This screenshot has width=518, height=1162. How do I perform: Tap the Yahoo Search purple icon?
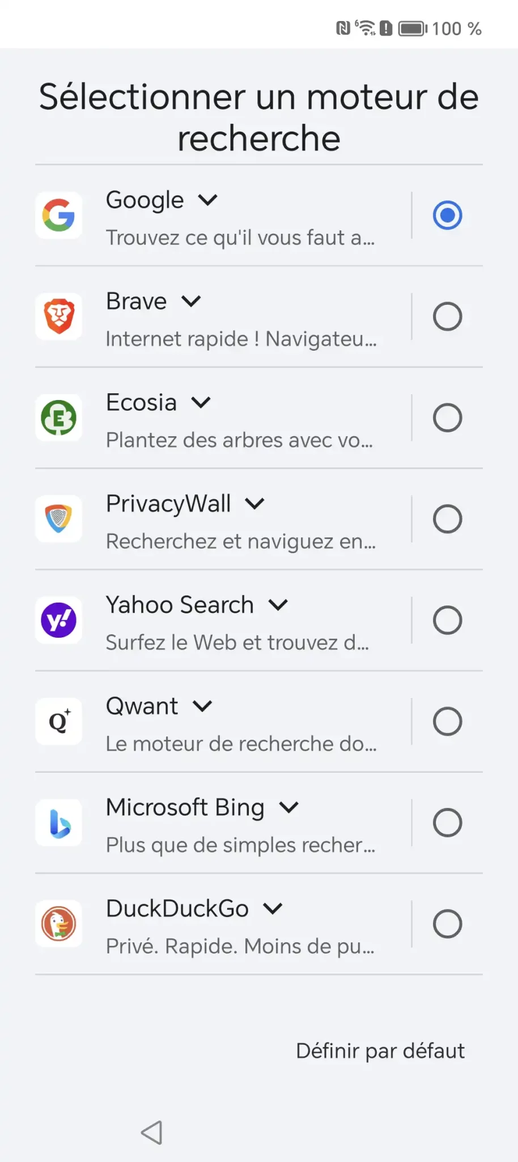[x=58, y=620]
